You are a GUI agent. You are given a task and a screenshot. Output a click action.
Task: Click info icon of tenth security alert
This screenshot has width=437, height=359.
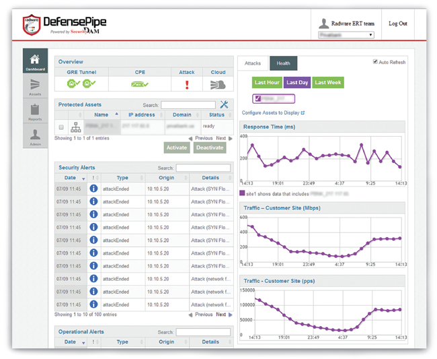point(93,304)
